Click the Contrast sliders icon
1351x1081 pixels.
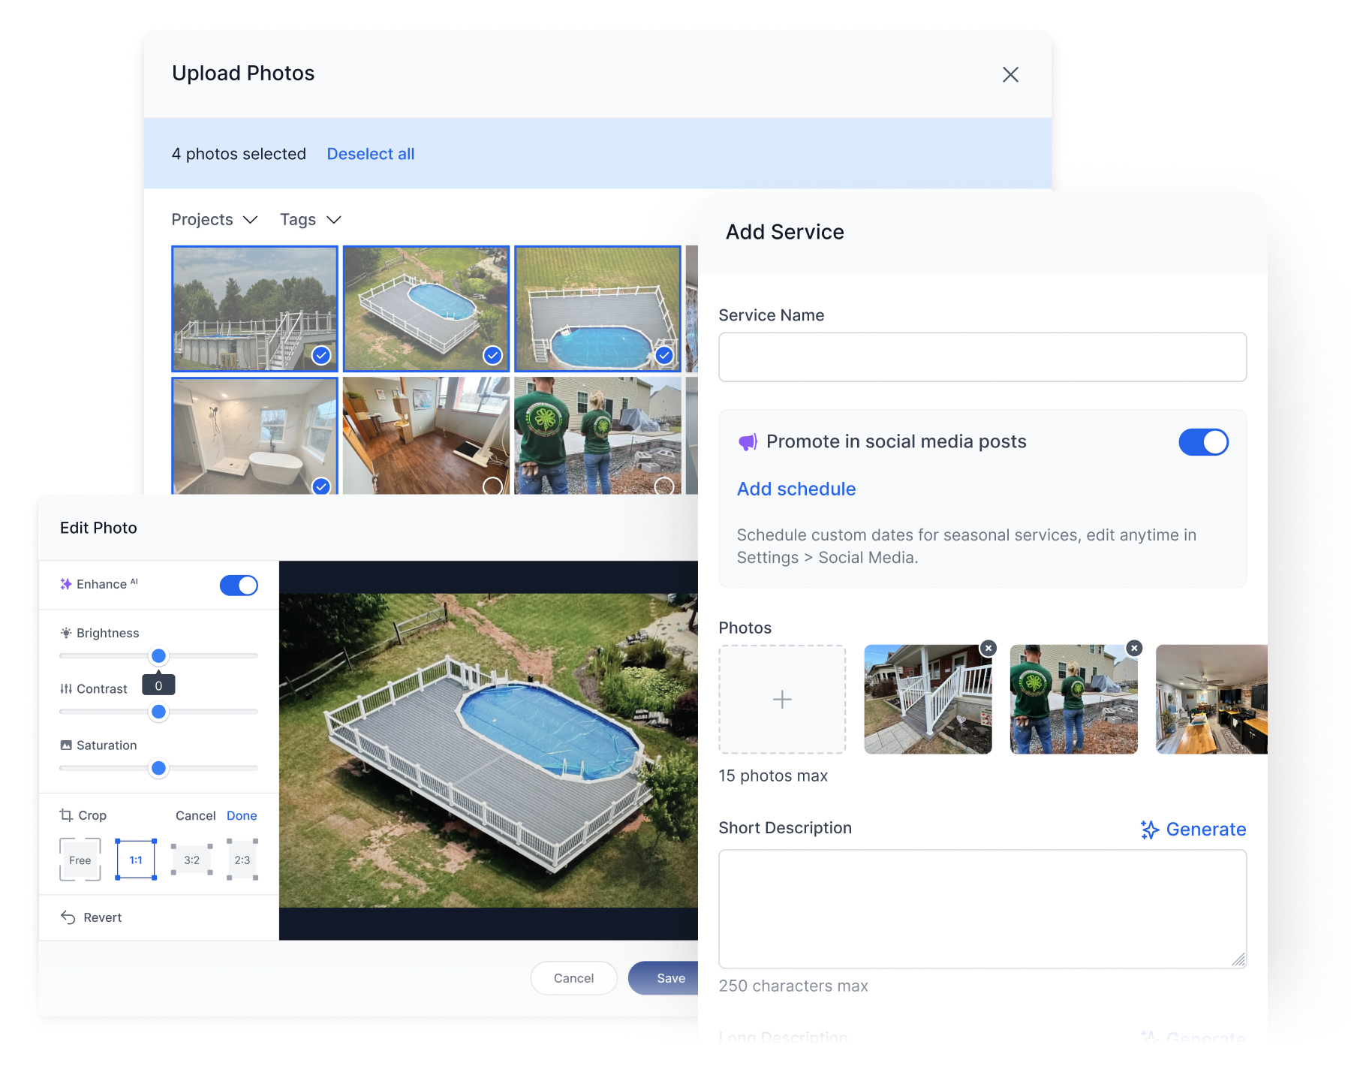click(66, 688)
